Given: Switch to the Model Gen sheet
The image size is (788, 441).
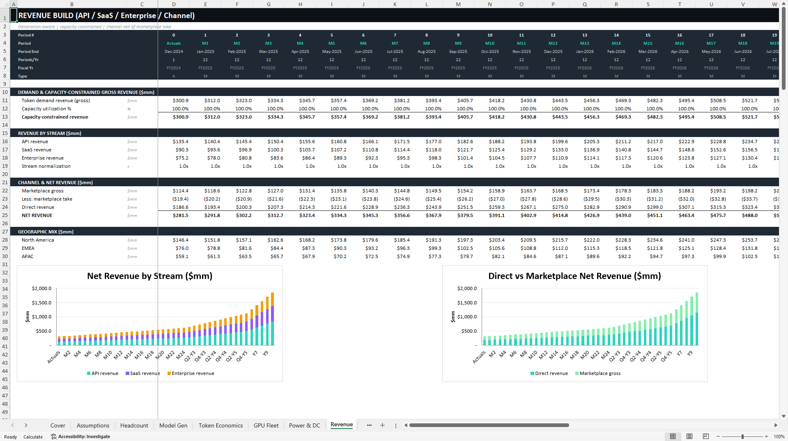Looking at the screenshot, I should click(x=173, y=425).
